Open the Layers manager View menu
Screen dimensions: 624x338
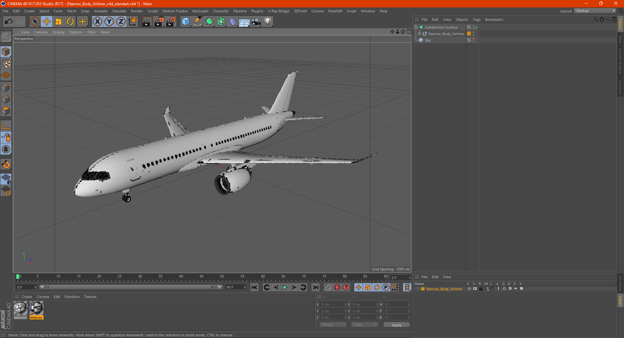[447, 277]
